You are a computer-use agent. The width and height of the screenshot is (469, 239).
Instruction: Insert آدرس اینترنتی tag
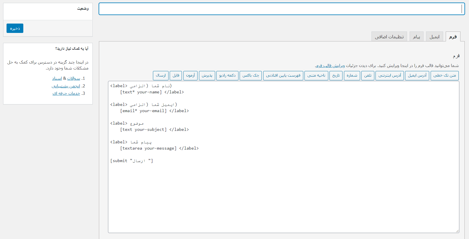[x=389, y=76]
